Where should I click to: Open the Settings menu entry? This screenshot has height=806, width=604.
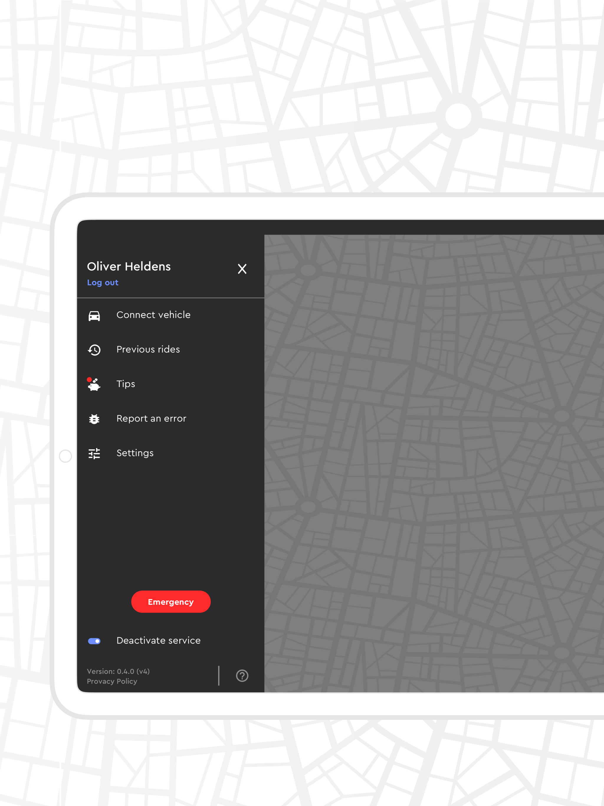170,453
